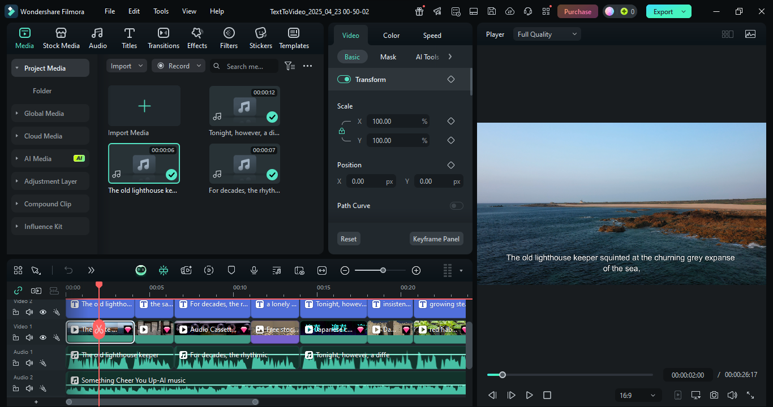Enable the Path Curve toggle

tap(457, 205)
